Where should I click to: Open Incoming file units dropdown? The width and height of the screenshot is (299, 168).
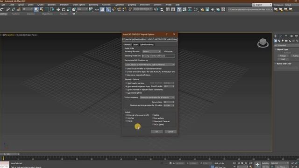151,51
